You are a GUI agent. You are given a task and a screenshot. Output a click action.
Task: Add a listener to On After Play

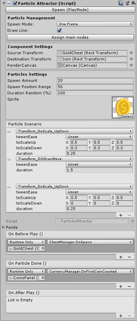click(x=121, y=316)
